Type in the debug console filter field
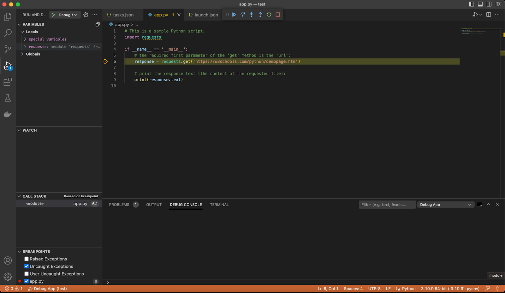The height and width of the screenshot is (293, 505). click(387, 205)
